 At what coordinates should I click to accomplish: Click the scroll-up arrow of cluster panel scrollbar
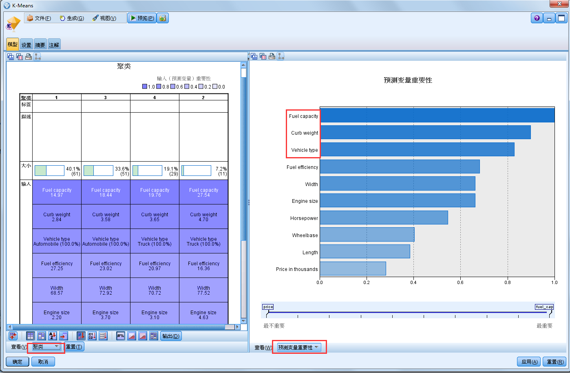click(x=244, y=64)
